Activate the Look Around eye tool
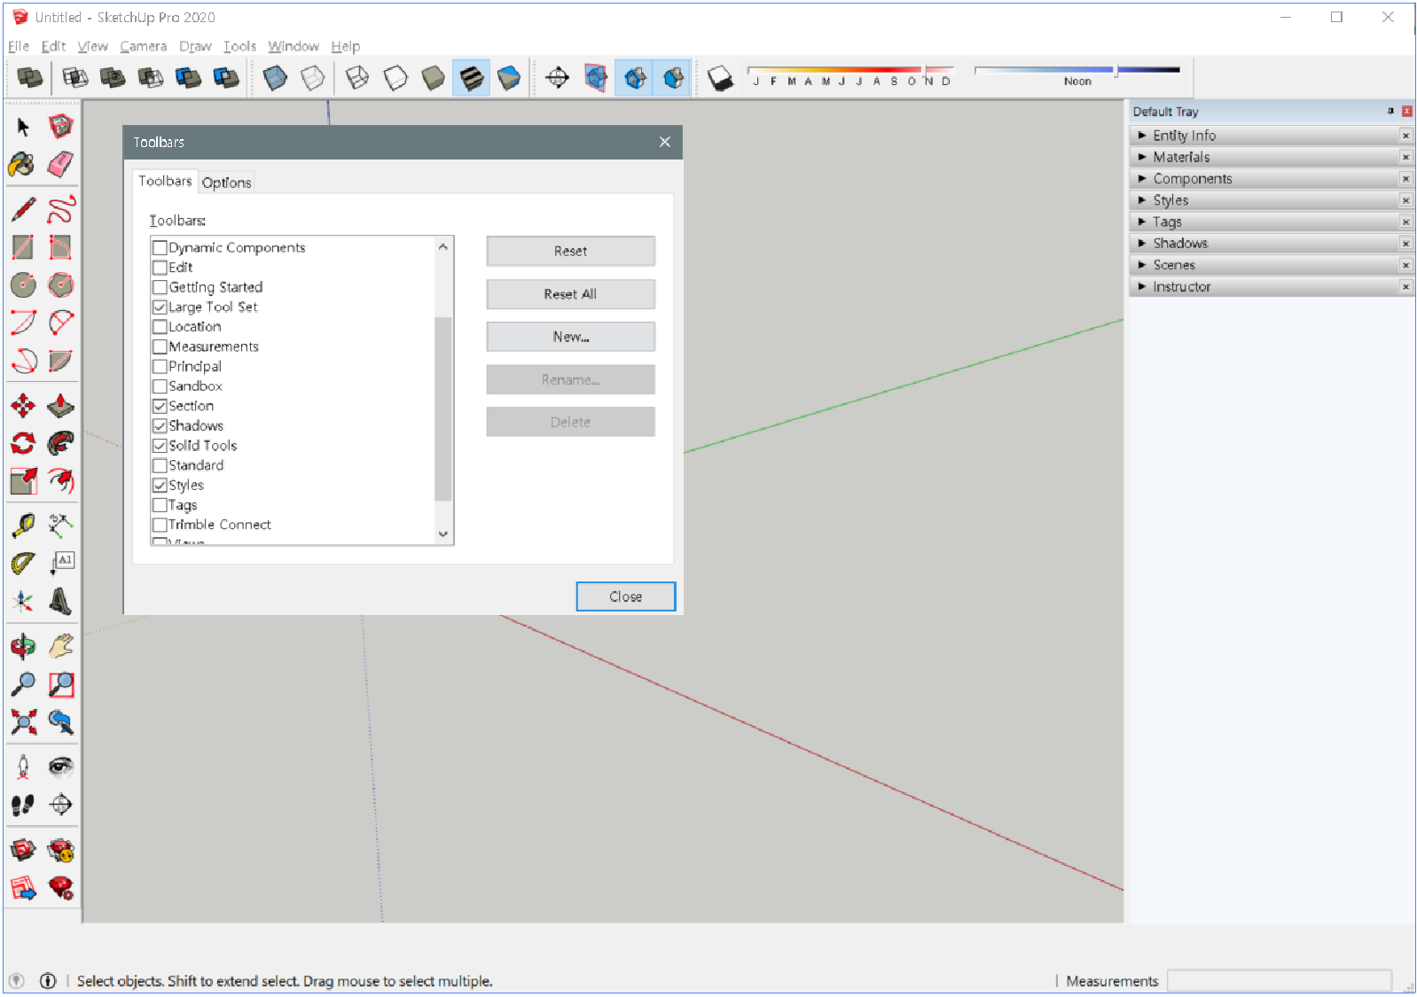Image resolution: width=1417 pixels, height=997 pixels. (60, 767)
